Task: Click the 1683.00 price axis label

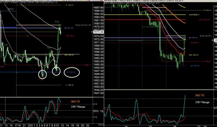Action: point(99,17)
